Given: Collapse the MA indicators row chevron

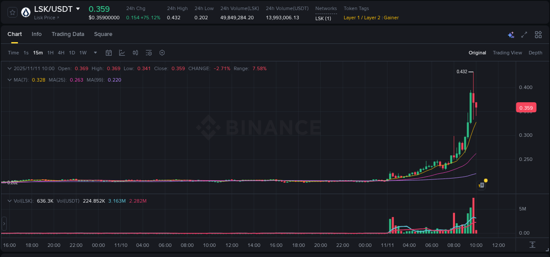Looking at the screenshot, I should [9, 80].
